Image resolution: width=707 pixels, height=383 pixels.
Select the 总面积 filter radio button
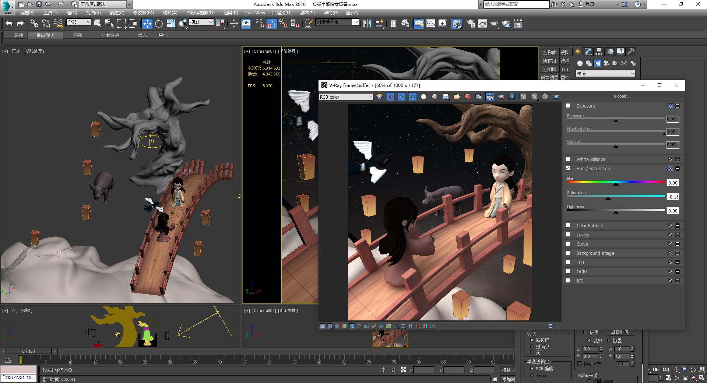click(532, 346)
